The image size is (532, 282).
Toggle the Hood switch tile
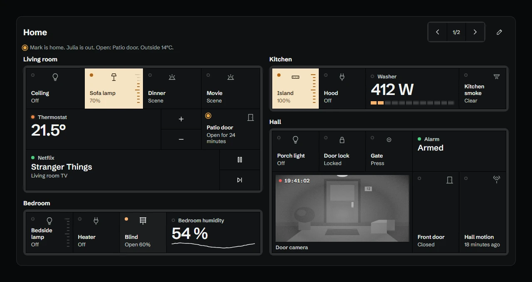click(x=342, y=89)
